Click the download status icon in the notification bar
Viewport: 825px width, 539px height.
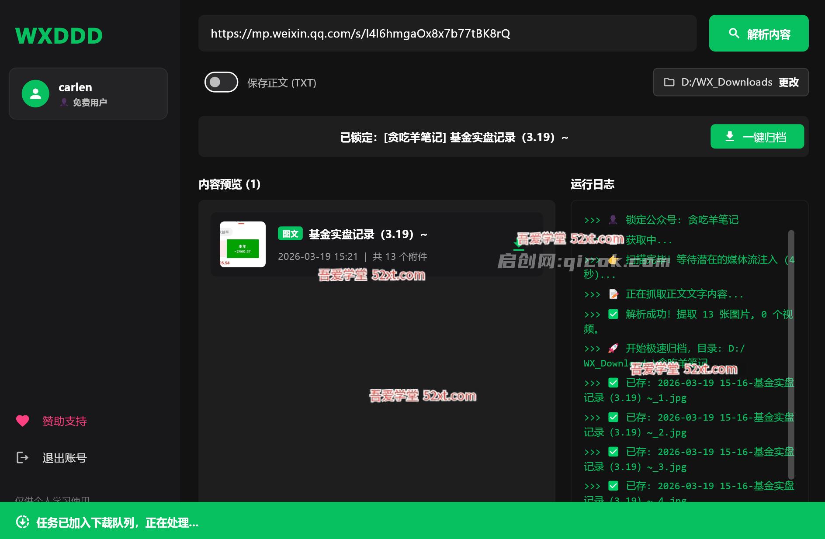[x=23, y=522]
